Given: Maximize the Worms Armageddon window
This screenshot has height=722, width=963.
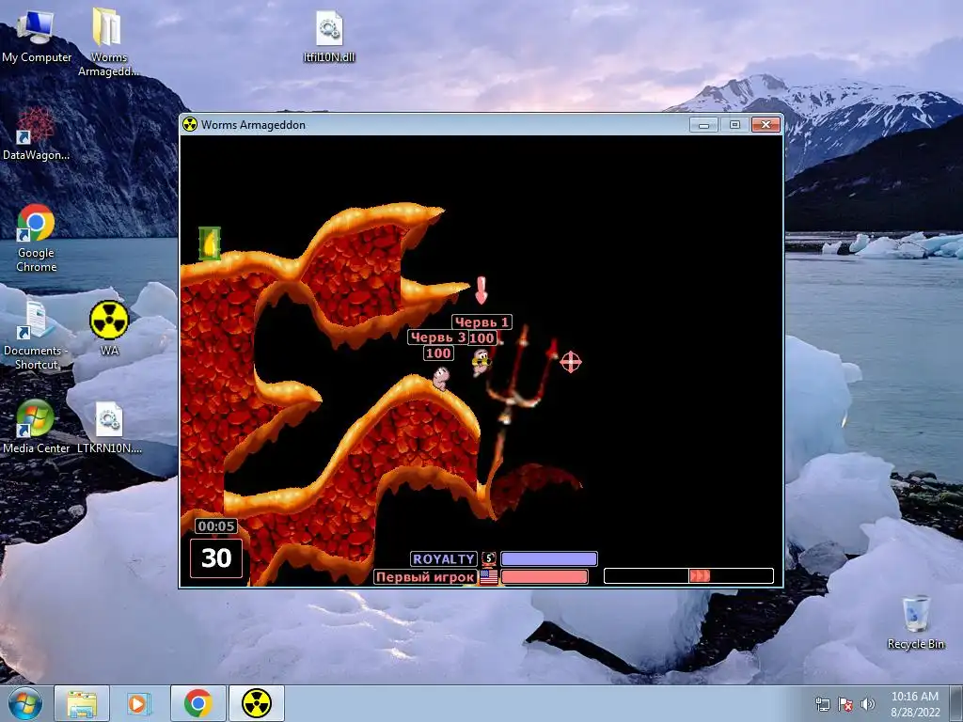Looking at the screenshot, I should click(734, 125).
